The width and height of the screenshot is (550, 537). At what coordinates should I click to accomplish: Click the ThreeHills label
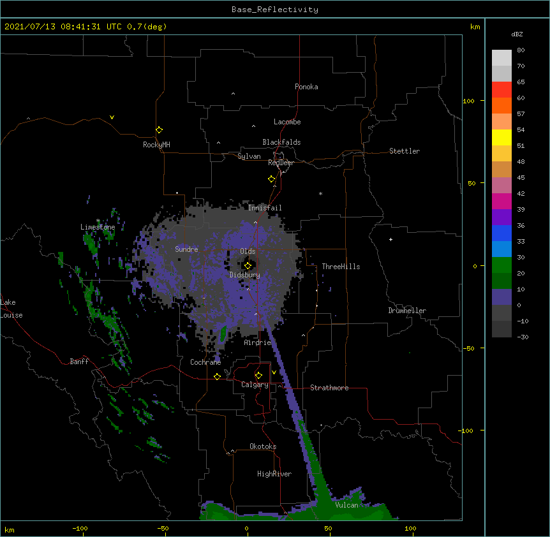(341, 267)
